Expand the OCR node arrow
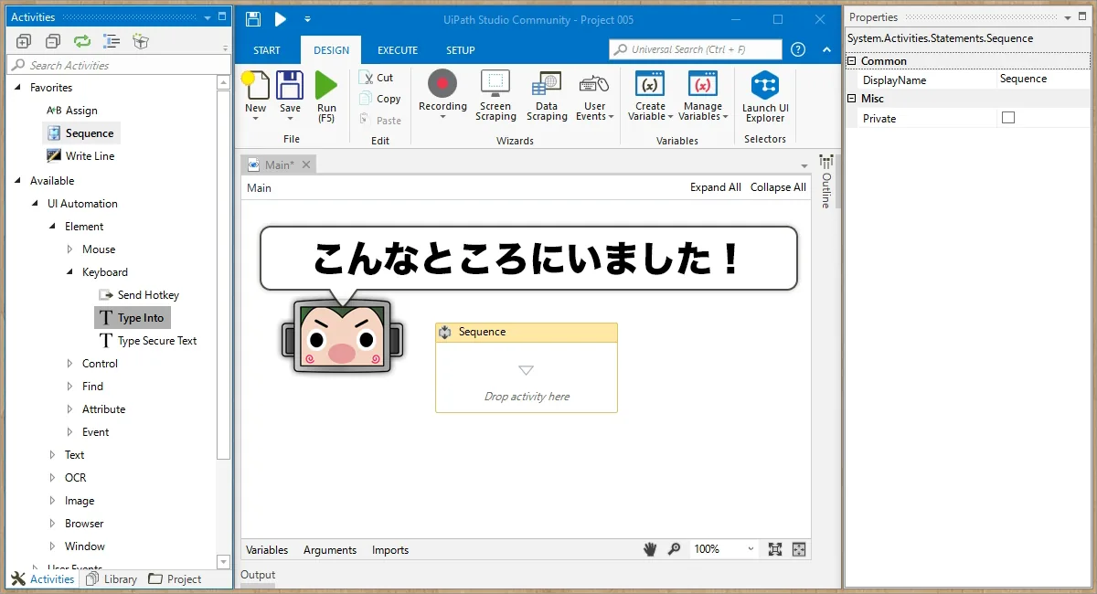The width and height of the screenshot is (1097, 594). click(53, 478)
